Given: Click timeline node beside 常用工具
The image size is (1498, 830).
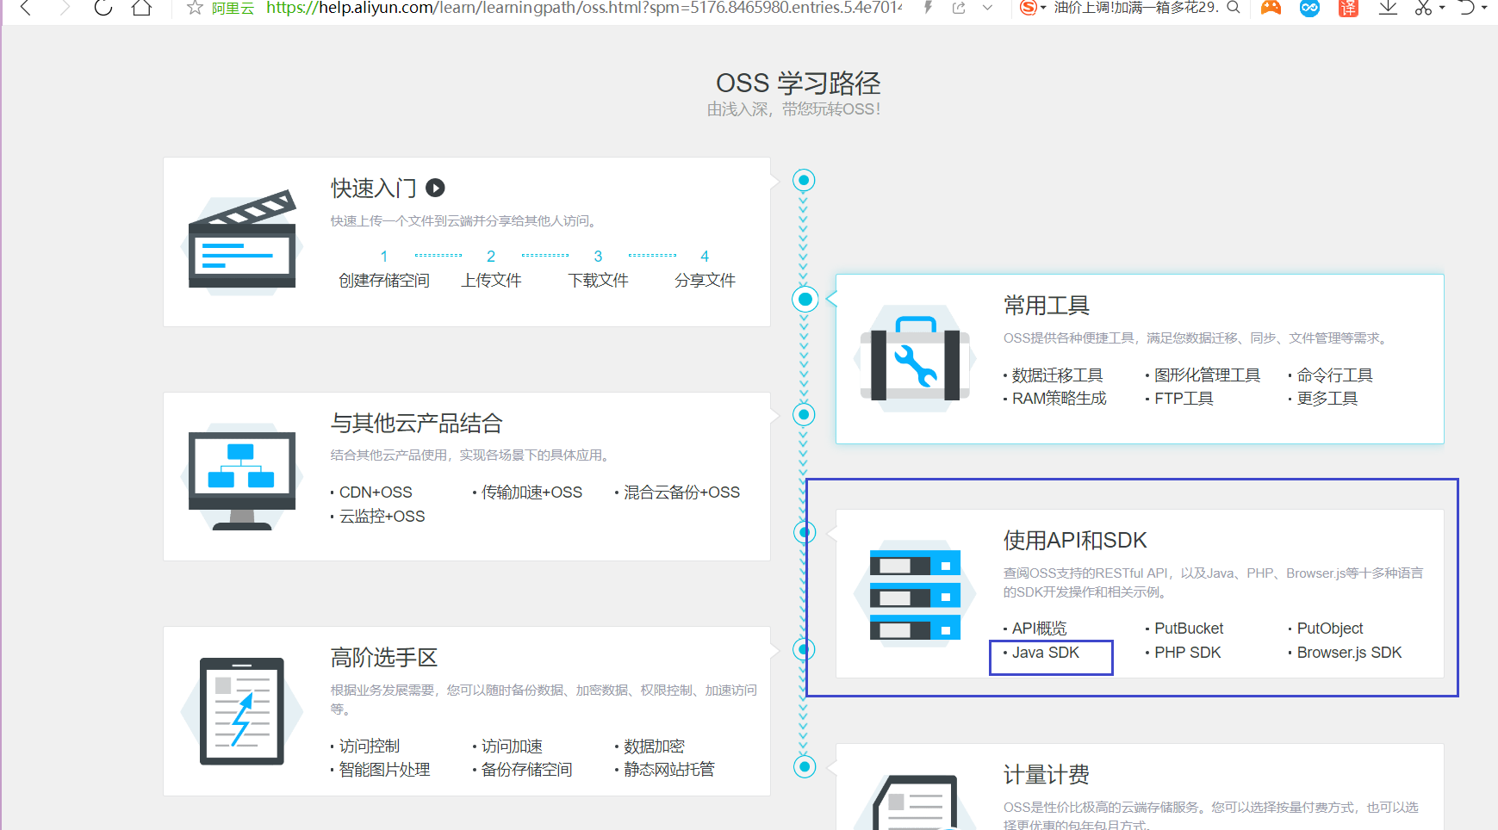Looking at the screenshot, I should pos(805,299).
